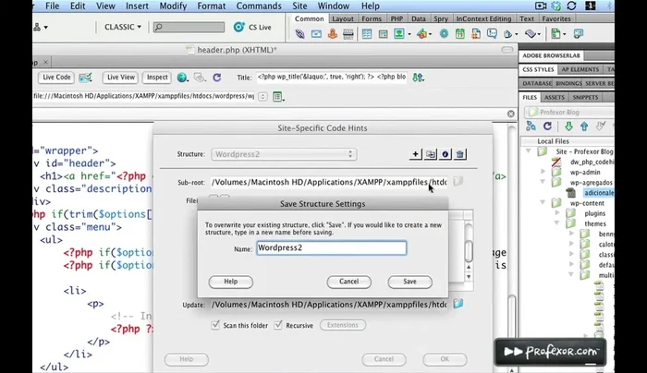
Task: Open the SNIPPETS panel tab
Action: [x=585, y=97]
